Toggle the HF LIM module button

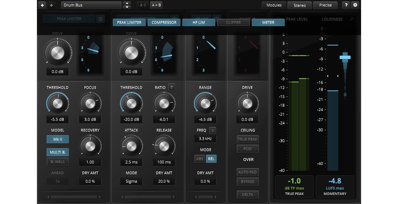click(x=199, y=22)
